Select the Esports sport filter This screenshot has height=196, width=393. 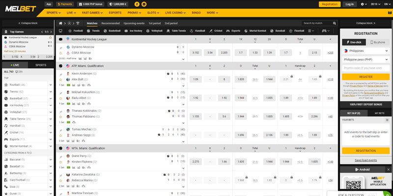tap(233, 31)
